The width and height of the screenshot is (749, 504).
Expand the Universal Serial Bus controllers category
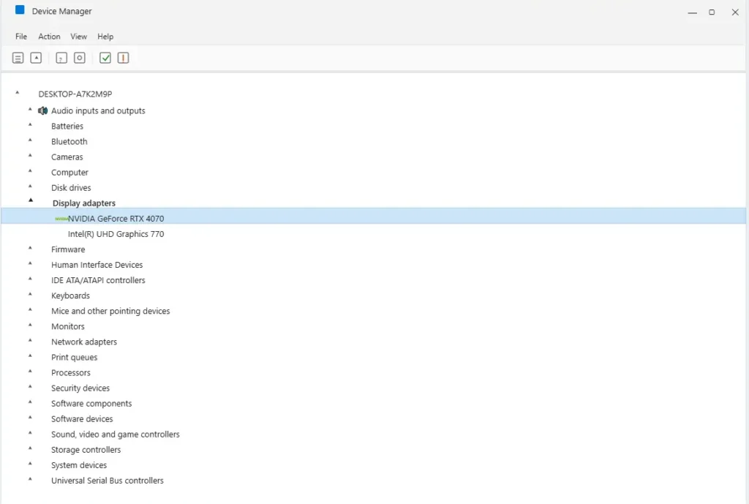(x=30, y=480)
